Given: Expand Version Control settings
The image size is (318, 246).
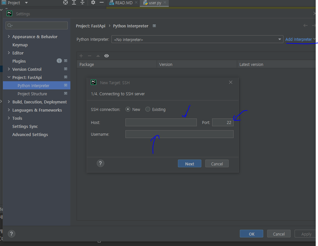Looking at the screenshot, I should 9,69.
